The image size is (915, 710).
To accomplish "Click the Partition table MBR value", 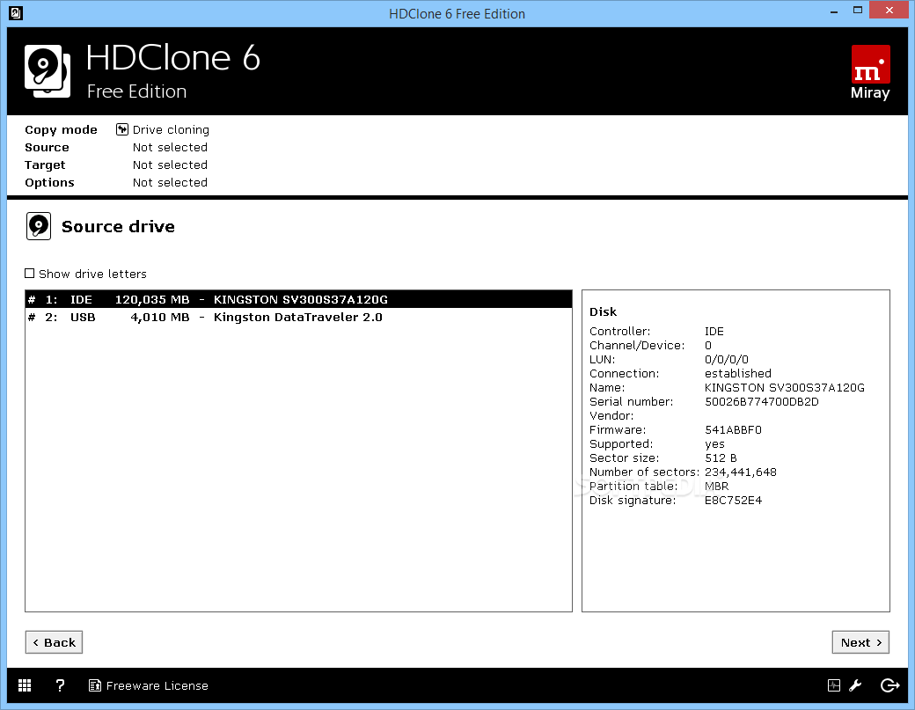I will click(x=716, y=486).
